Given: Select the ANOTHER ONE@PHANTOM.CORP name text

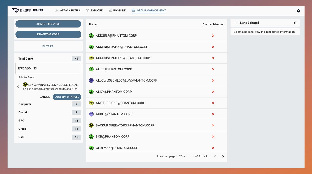Looking at the screenshot, I should point(120,103).
